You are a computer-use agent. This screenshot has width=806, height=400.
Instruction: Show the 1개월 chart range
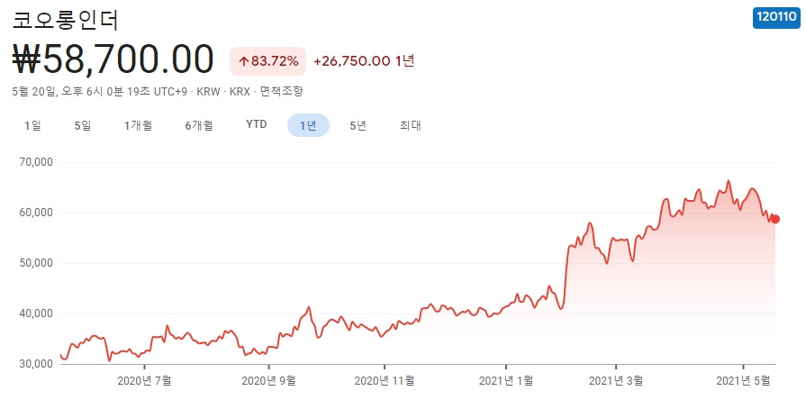(x=138, y=125)
